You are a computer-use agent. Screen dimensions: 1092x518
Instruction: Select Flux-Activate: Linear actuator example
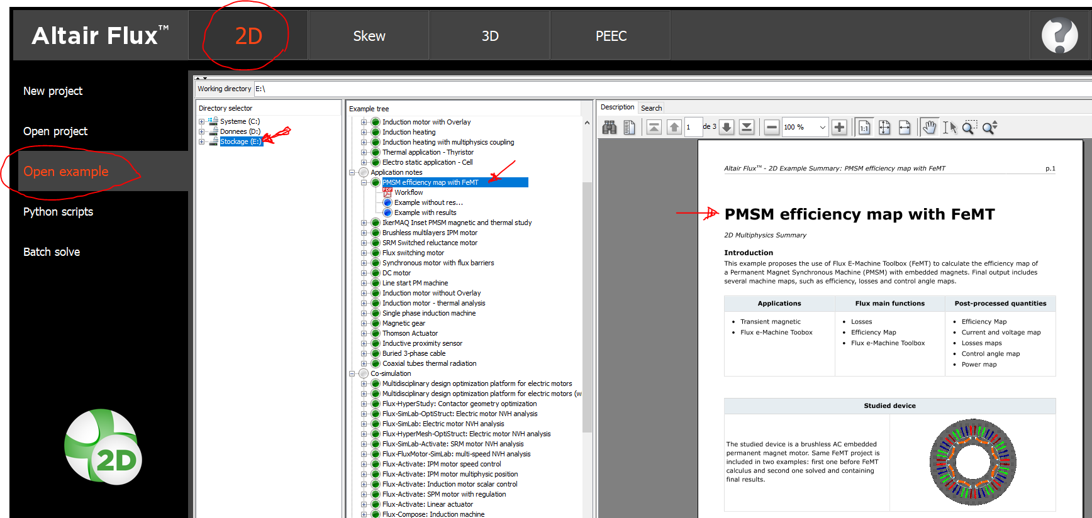click(x=428, y=504)
